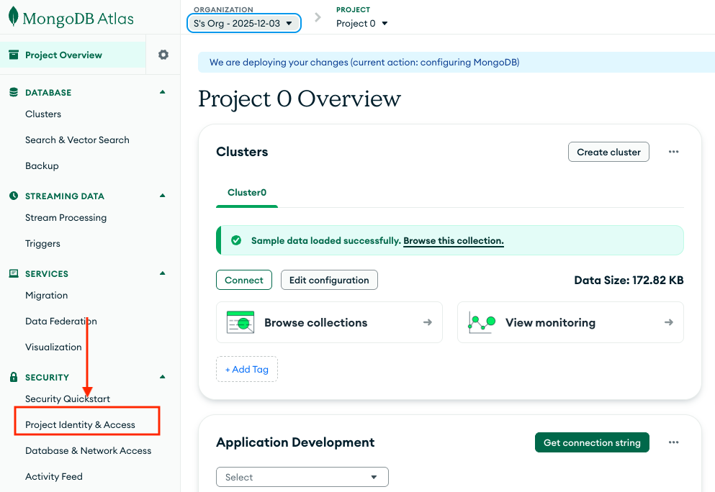Open the Application Development ellipsis menu
Screen dimensions: 715x492
673,442
